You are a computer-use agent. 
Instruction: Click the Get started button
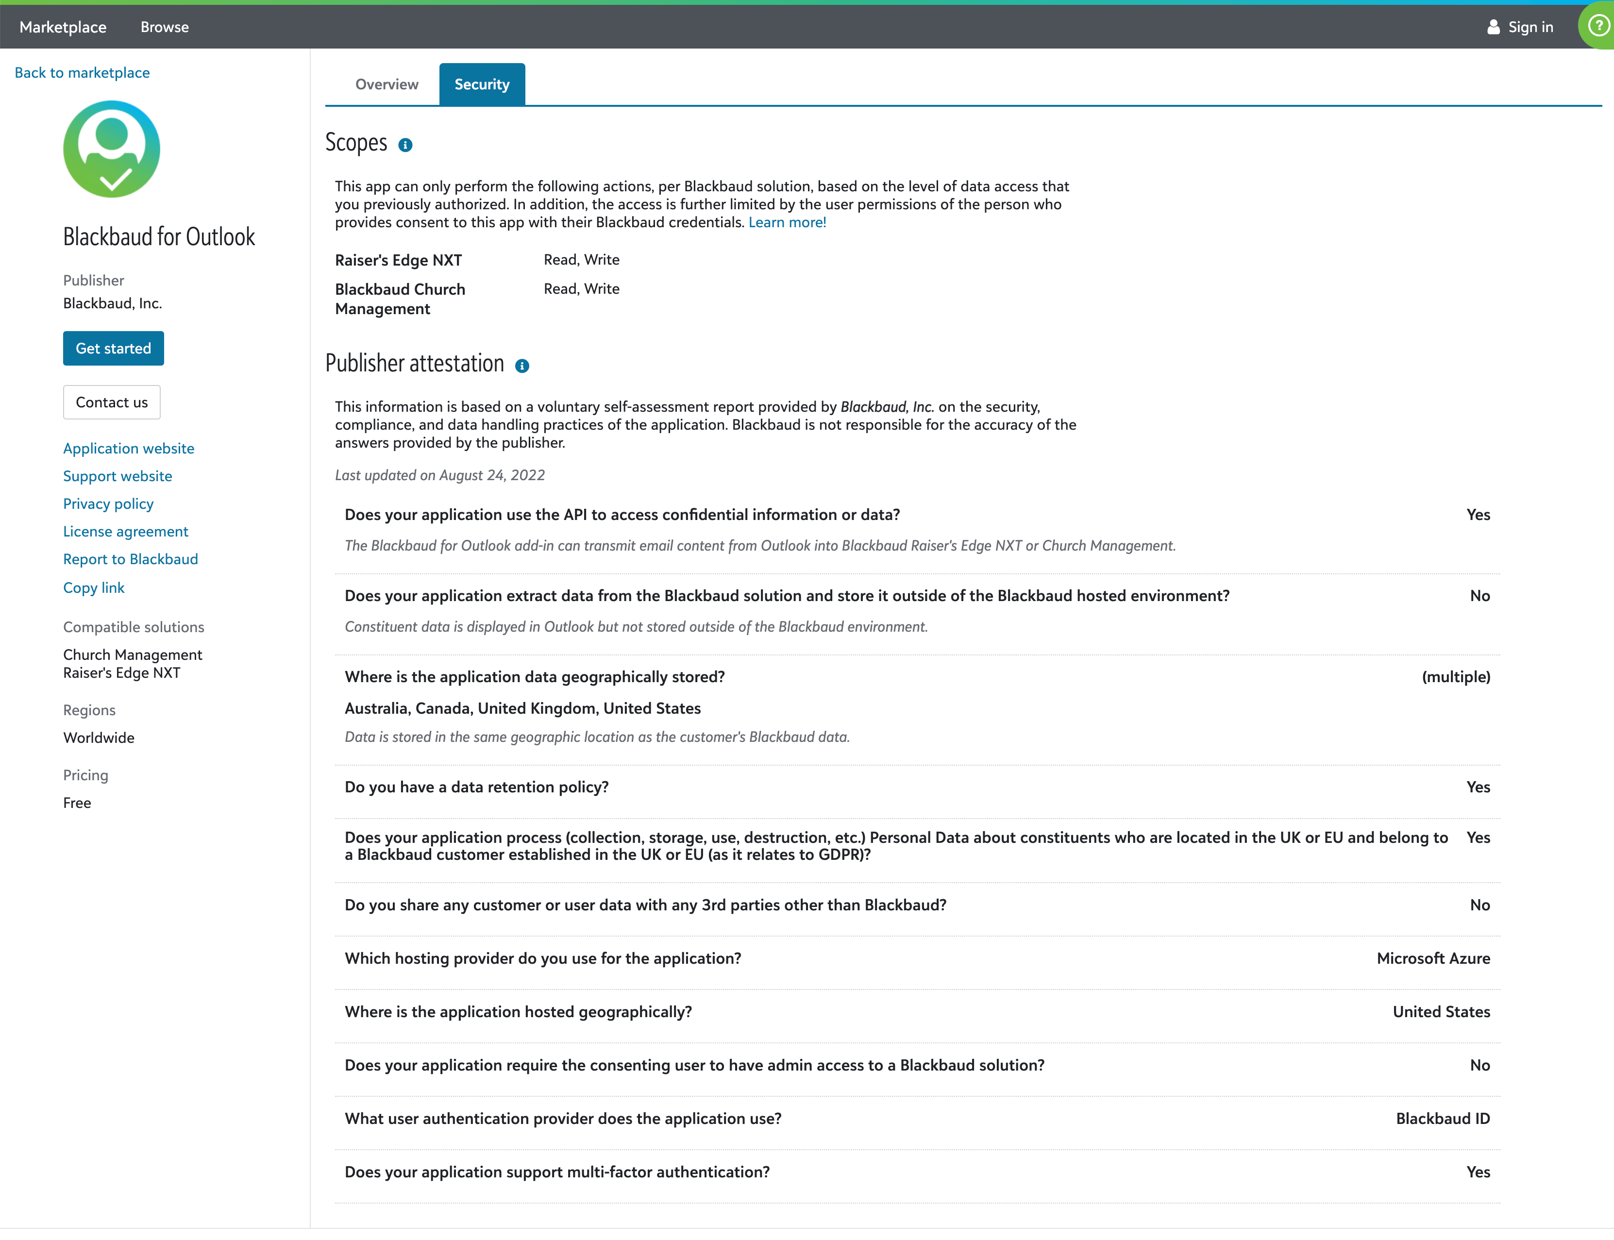click(113, 349)
